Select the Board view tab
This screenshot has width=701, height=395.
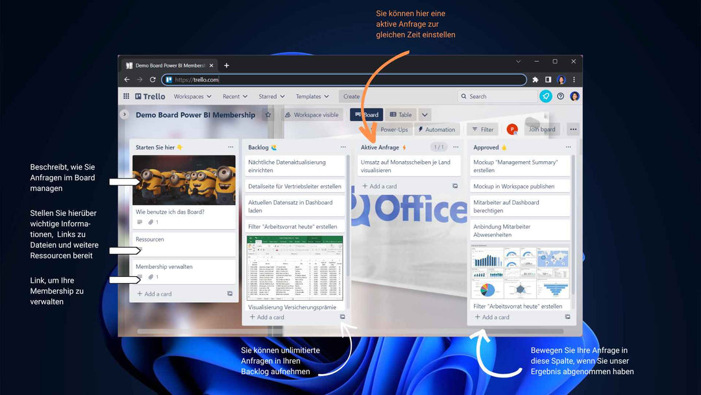(366, 115)
